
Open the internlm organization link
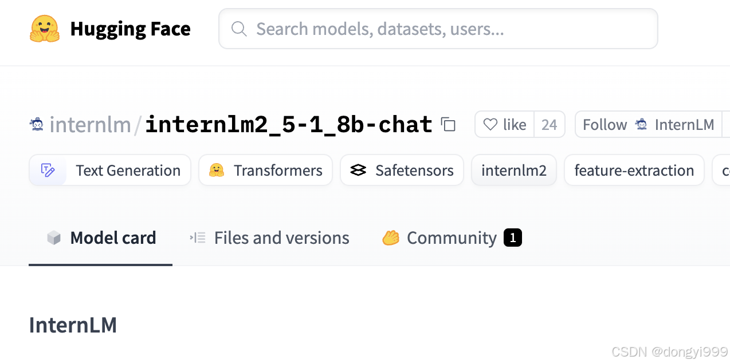coord(90,124)
